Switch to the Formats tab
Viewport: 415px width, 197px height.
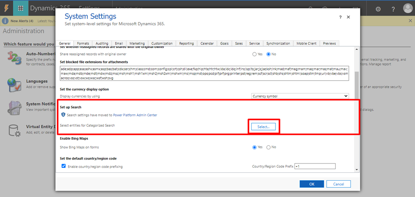tap(83, 43)
